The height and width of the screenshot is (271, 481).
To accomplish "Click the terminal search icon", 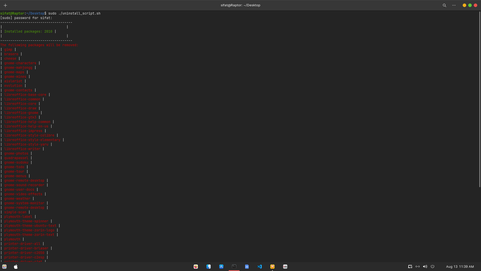I will (x=444, y=5).
